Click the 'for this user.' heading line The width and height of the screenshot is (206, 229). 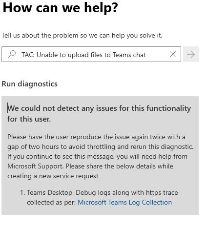coord(29,119)
